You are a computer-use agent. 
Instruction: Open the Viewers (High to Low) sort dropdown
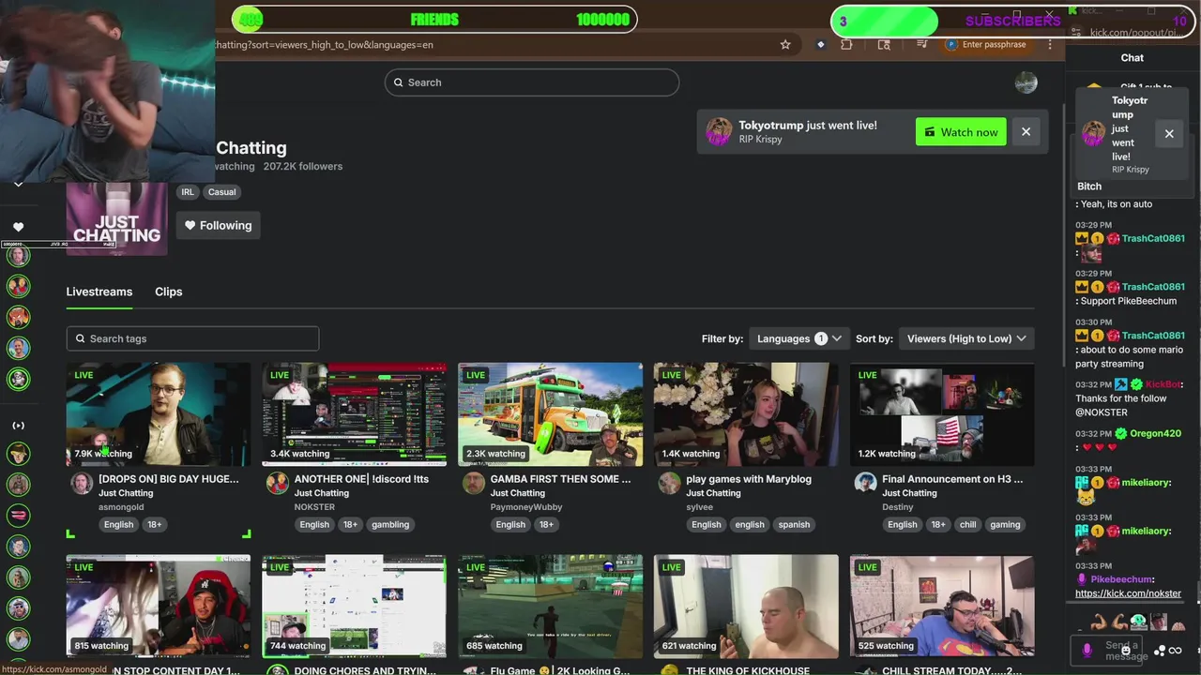[966, 338]
